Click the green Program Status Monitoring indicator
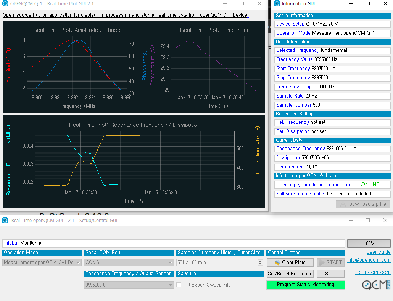The image size is (393, 301). [306, 285]
